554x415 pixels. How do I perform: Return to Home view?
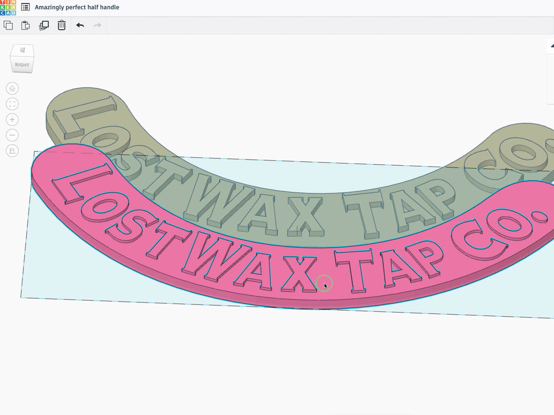tap(12, 89)
